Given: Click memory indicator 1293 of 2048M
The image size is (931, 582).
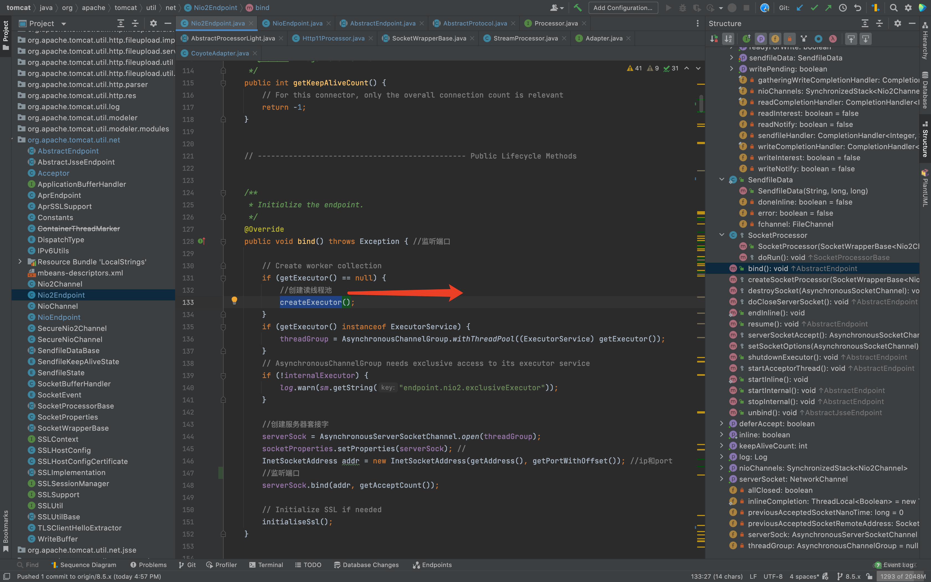Looking at the screenshot, I should [x=902, y=576].
